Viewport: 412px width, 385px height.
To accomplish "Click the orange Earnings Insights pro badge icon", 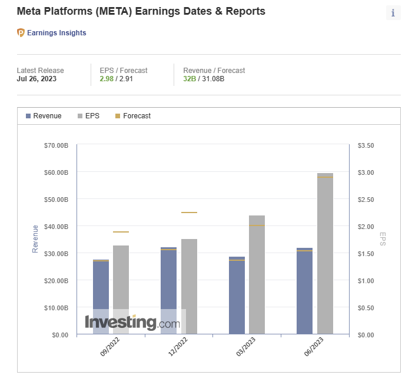I will [x=21, y=33].
